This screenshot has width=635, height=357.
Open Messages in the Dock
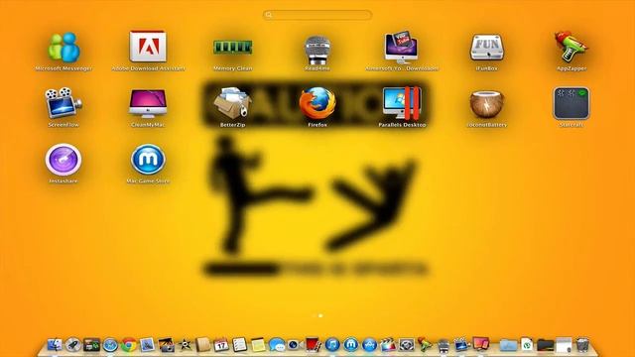click(x=277, y=345)
